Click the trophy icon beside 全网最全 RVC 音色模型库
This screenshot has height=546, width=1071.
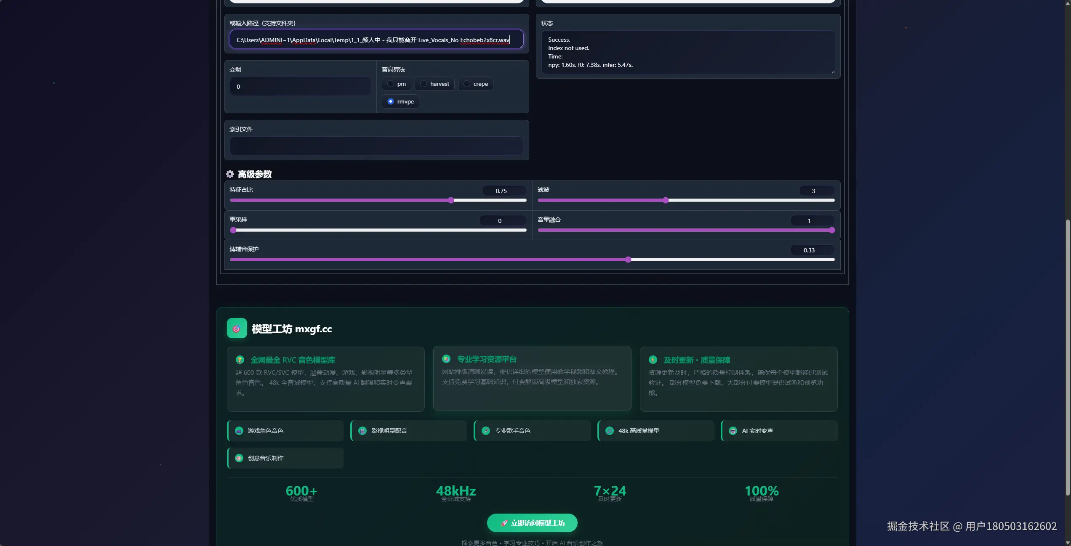[240, 360]
